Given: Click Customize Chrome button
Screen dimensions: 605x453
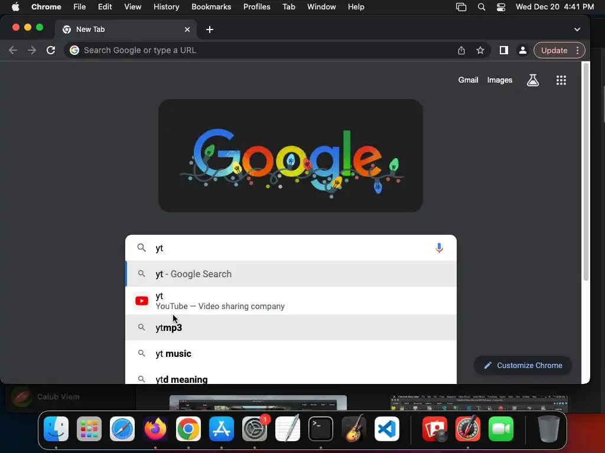Looking at the screenshot, I should coord(522,365).
